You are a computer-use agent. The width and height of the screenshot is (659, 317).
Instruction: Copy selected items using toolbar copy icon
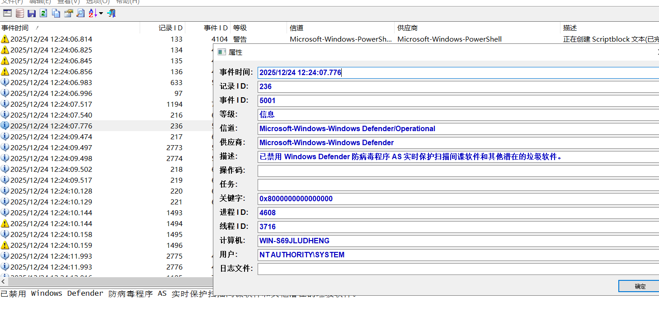coord(56,13)
